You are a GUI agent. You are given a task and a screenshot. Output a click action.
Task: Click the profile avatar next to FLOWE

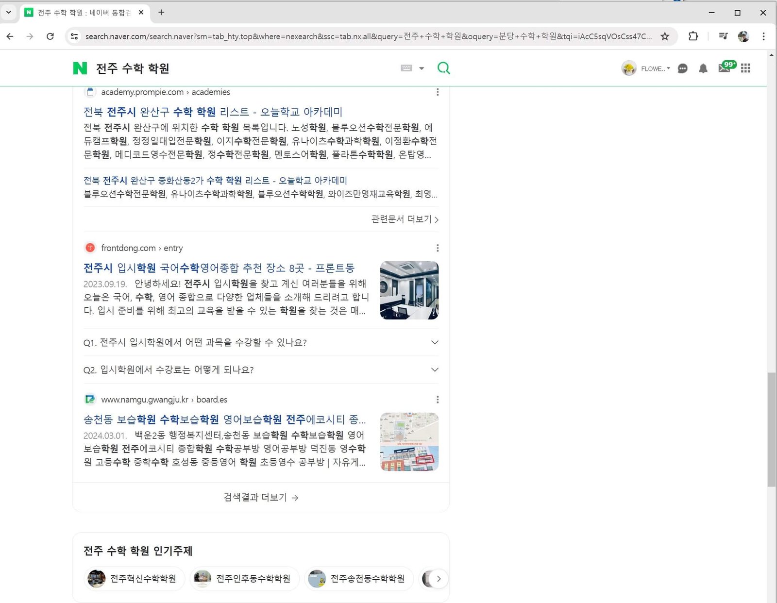tap(629, 68)
